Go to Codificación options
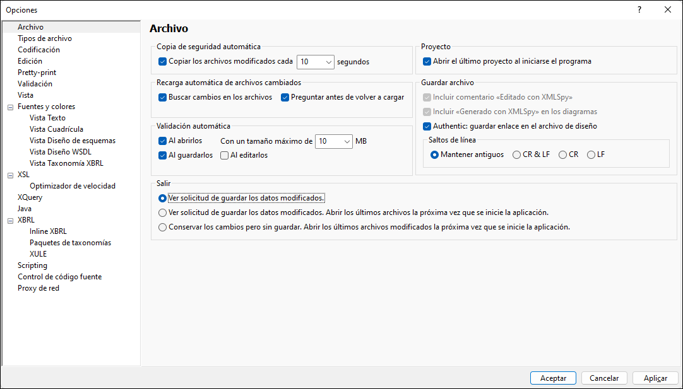The image size is (683, 389). point(39,50)
